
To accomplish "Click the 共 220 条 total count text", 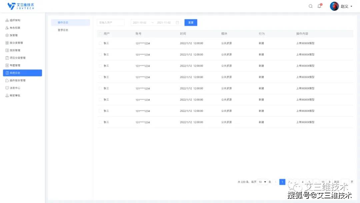I will [243, 182].
